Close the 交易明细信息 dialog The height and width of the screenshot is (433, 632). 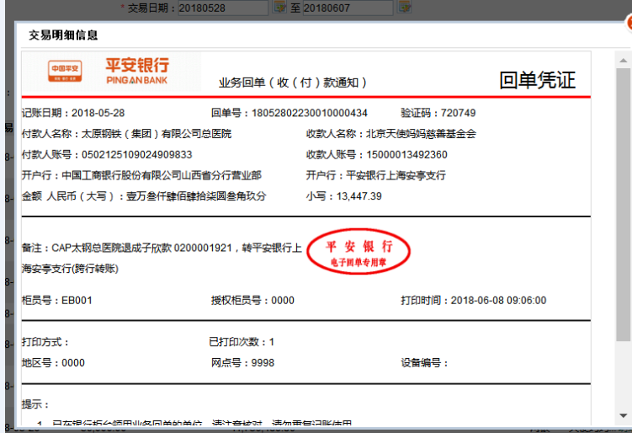pos(629,23)
